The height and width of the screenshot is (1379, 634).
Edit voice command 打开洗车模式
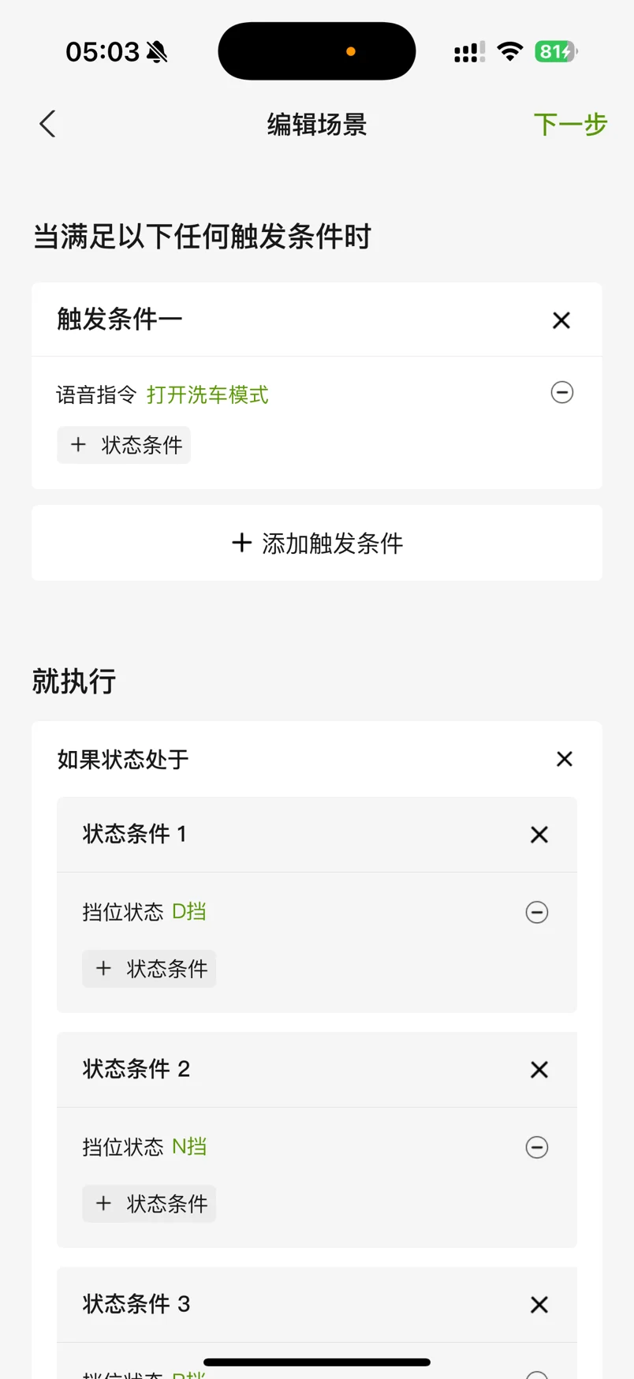coord(207,394)
